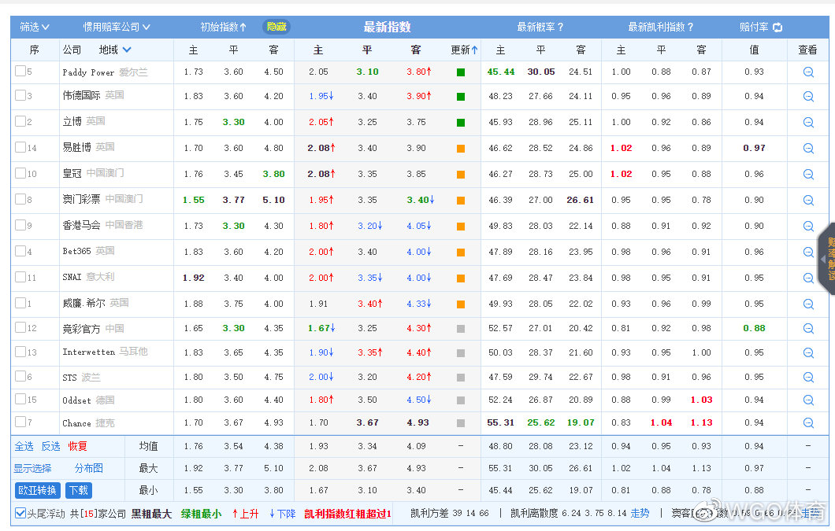Select Bet365 row checkbox

(x=20, y=251)
